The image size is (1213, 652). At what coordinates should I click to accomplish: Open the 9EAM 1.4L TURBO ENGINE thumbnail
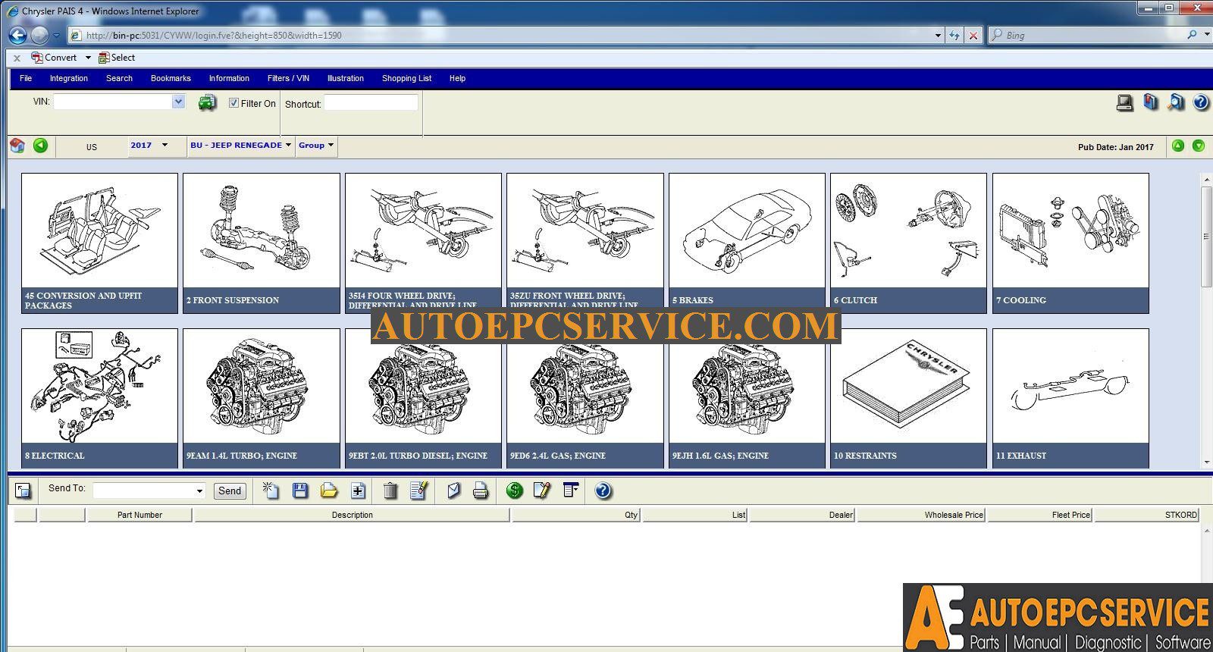pyautogui.click(x=262, y=398)
